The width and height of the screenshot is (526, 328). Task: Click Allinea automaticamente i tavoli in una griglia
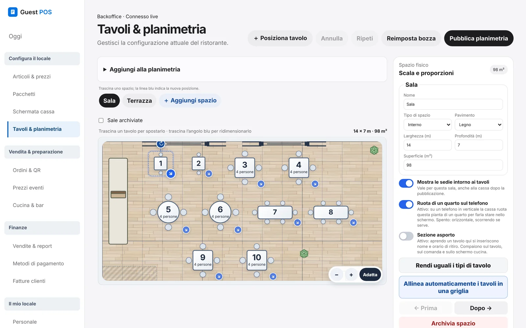click(x=453, y=287)
